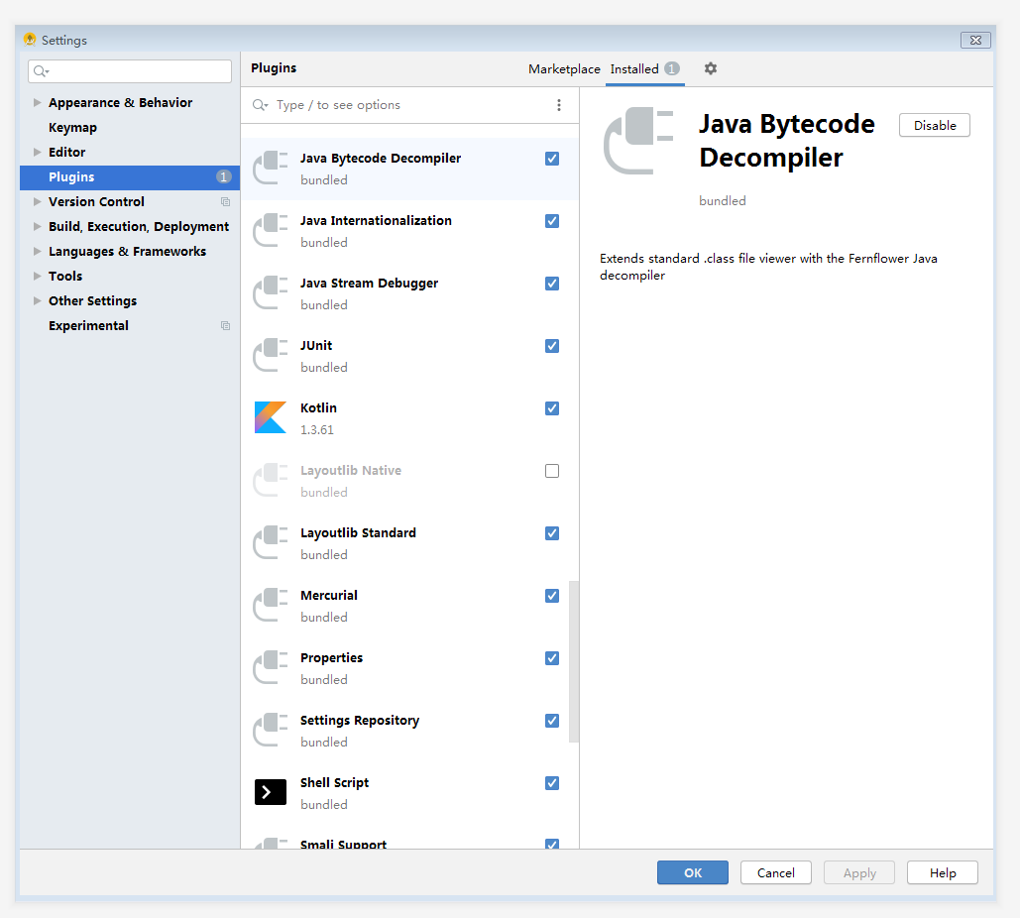Toggle the Mercurial plugin checkbox
Viewport: 1020px width, 918px height.
click(x=552, y=596)
